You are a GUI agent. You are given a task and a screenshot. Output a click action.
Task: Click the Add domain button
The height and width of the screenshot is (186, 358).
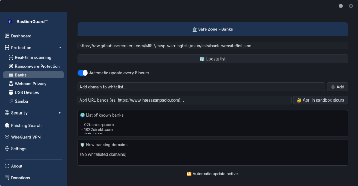tap(337, 87)
